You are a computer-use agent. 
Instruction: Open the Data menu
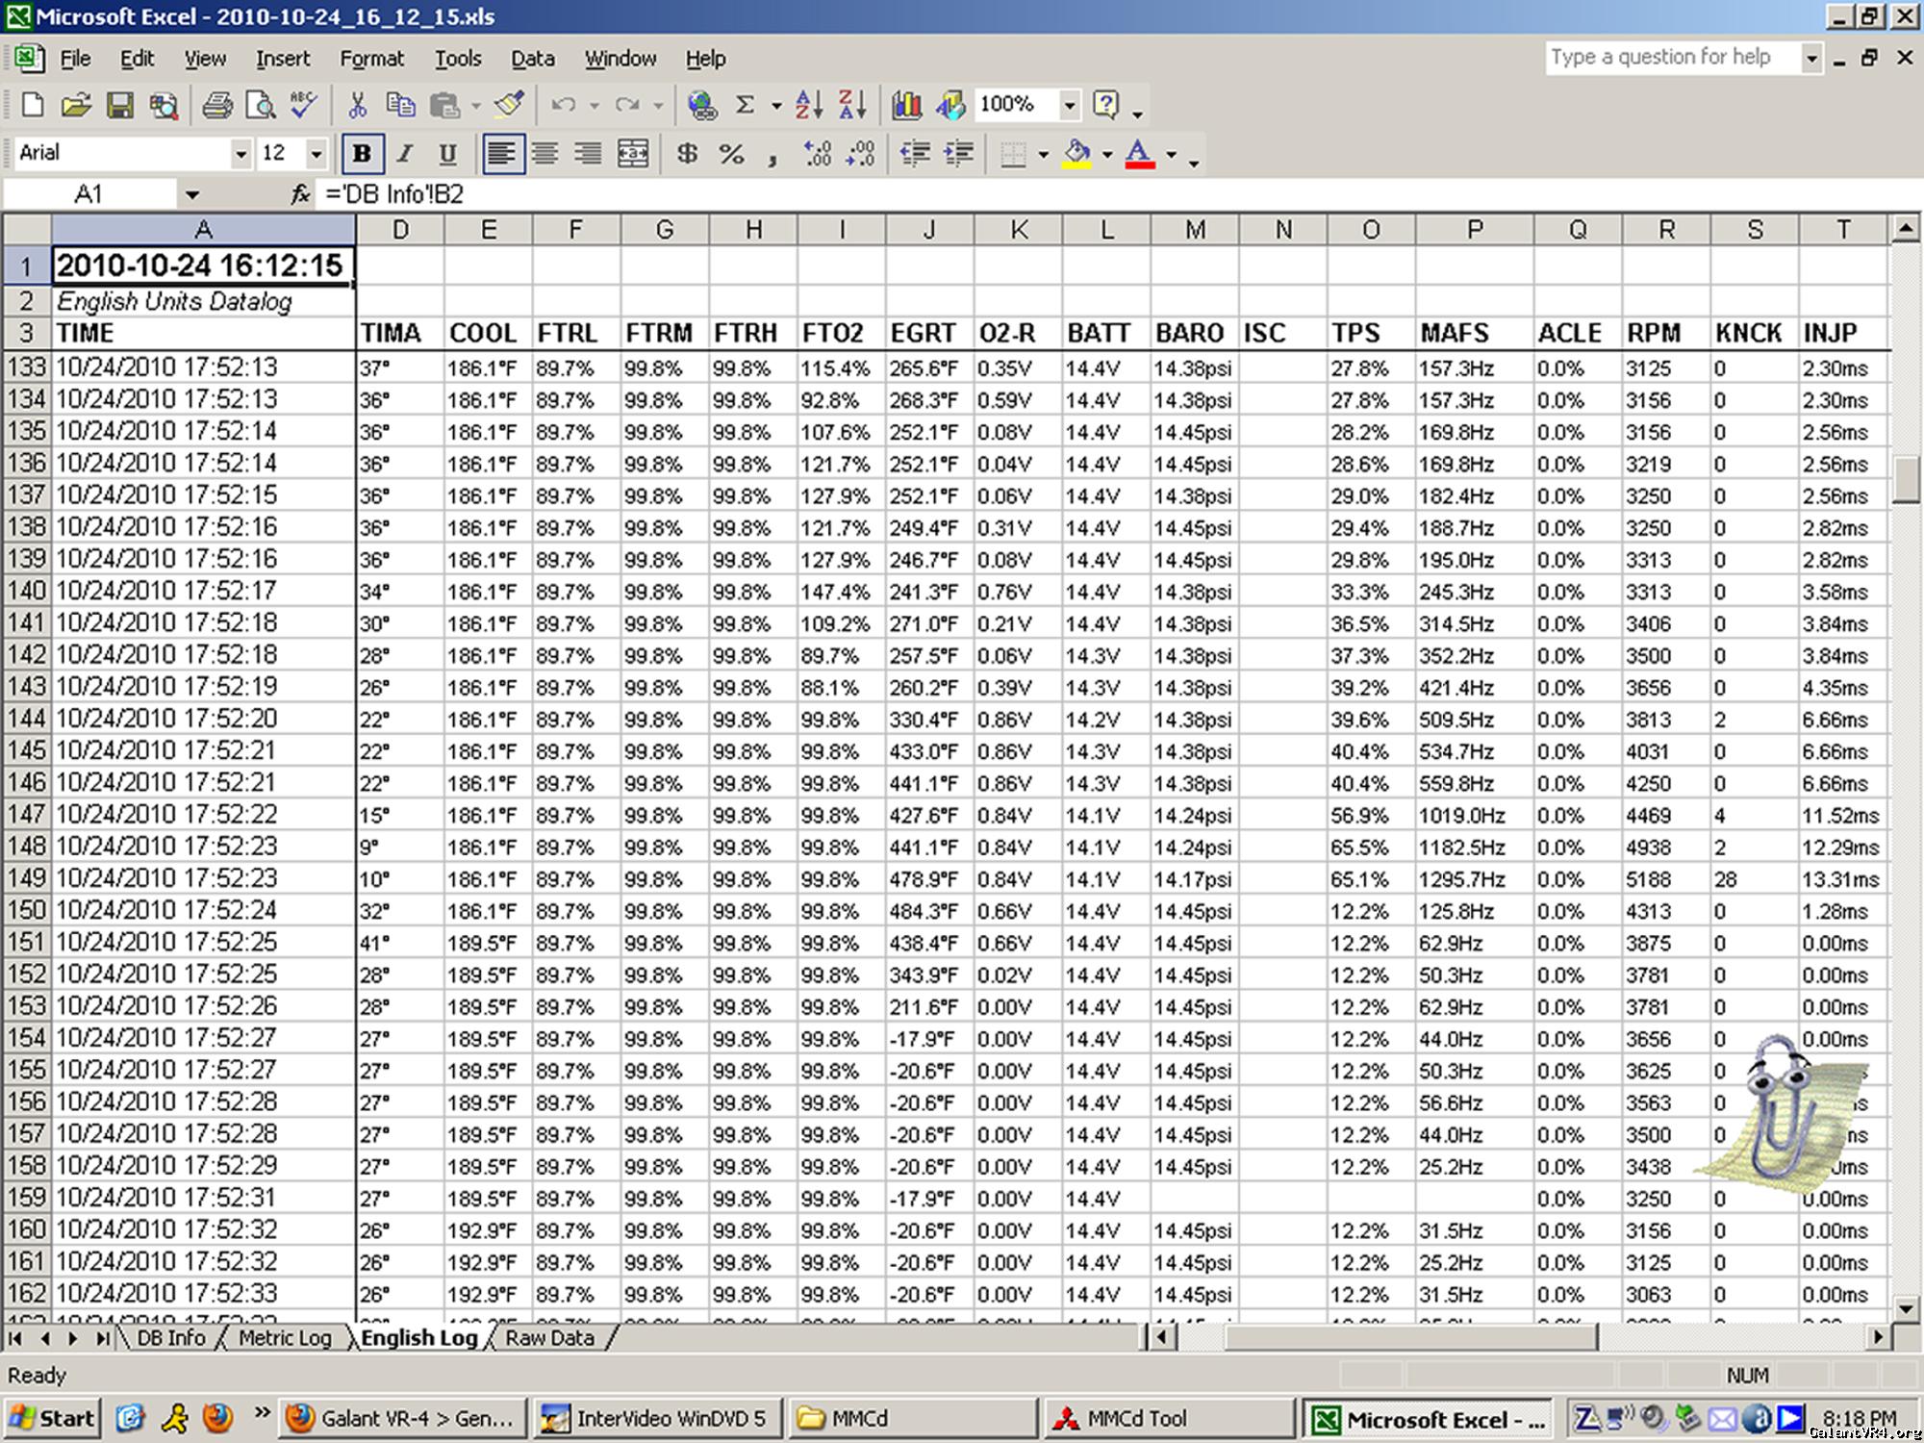532,59
